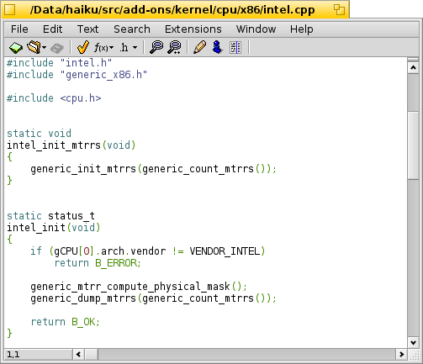Click the Incremental Search magnifier icon
423x364 pixels.
coord(174,47)
